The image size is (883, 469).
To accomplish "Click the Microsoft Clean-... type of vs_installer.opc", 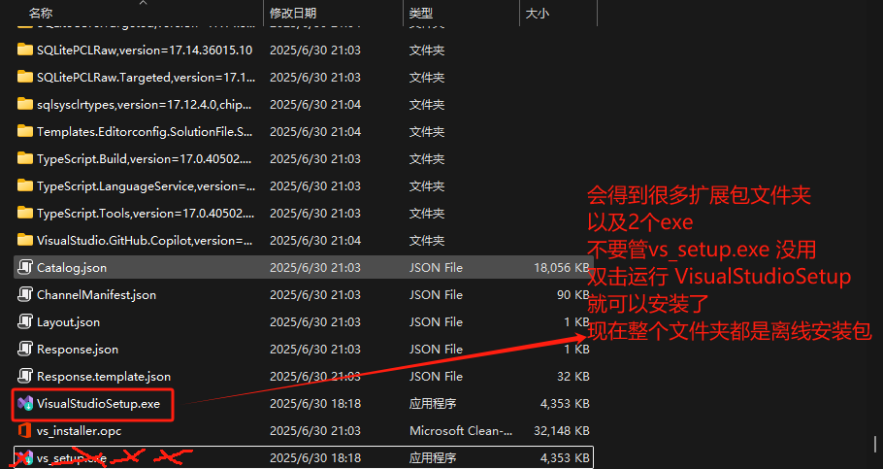I will (x=461, y=431).
